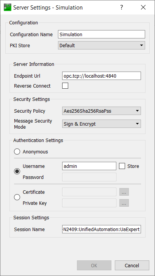Image resolution: width=155 pixels, height=276 pixels.
Task: Edit the Configuration Name field
Action: point(102,34)
